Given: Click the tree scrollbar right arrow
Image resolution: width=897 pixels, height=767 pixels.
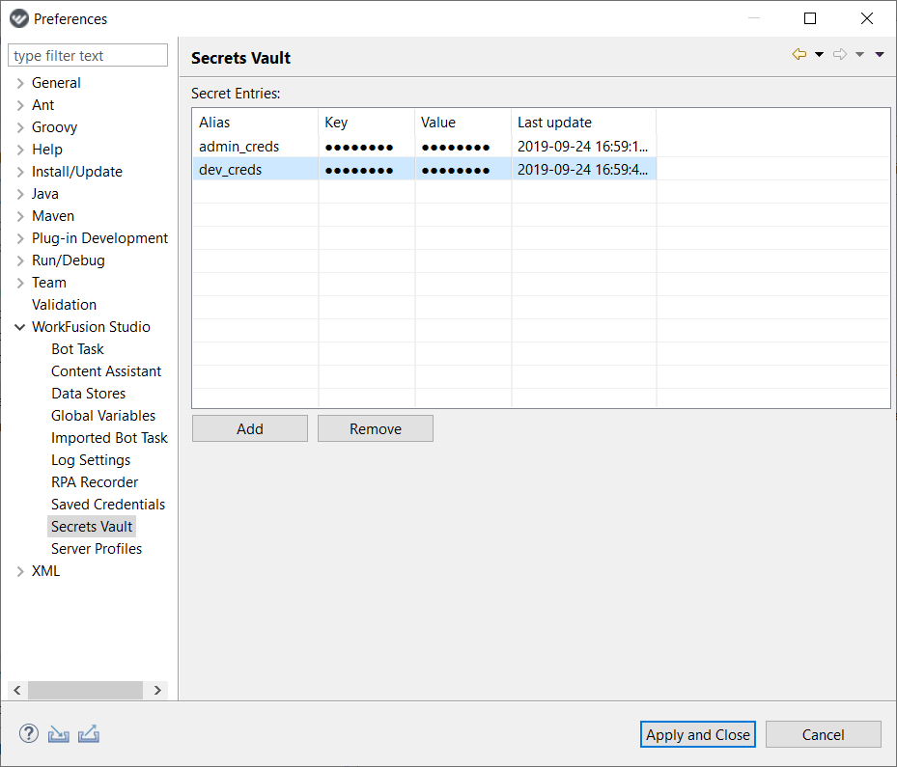Looking at the screenshot, I should point(158,691).
